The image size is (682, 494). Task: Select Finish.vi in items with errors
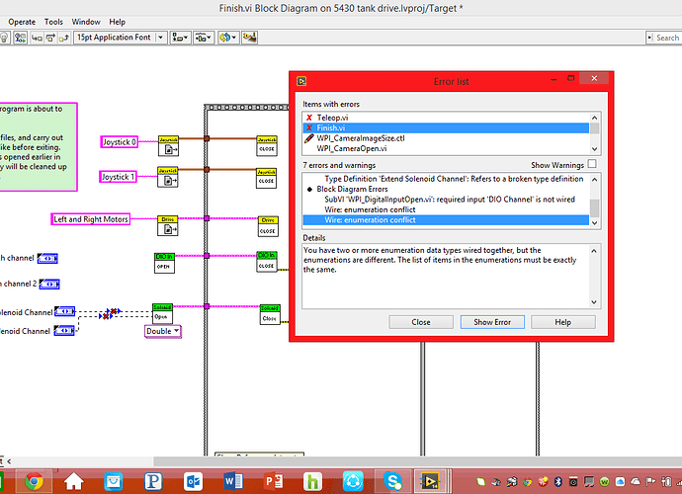[446, 127]
